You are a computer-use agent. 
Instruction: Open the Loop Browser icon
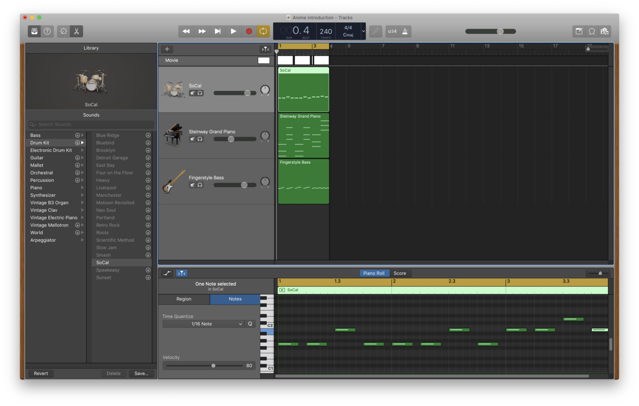click(x=592, y=31)
